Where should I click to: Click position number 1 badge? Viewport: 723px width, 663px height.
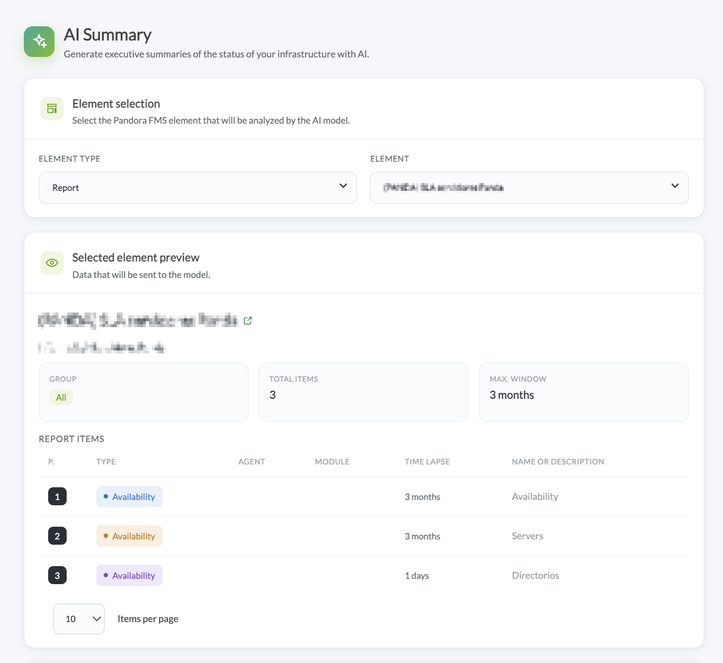pyautogui.click(x=57, y=497)
